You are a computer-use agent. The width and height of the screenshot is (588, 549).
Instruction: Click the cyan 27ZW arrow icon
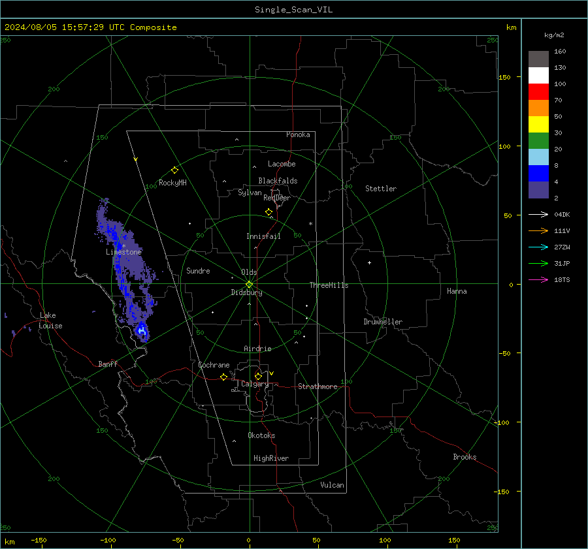[x=538, y=247]
